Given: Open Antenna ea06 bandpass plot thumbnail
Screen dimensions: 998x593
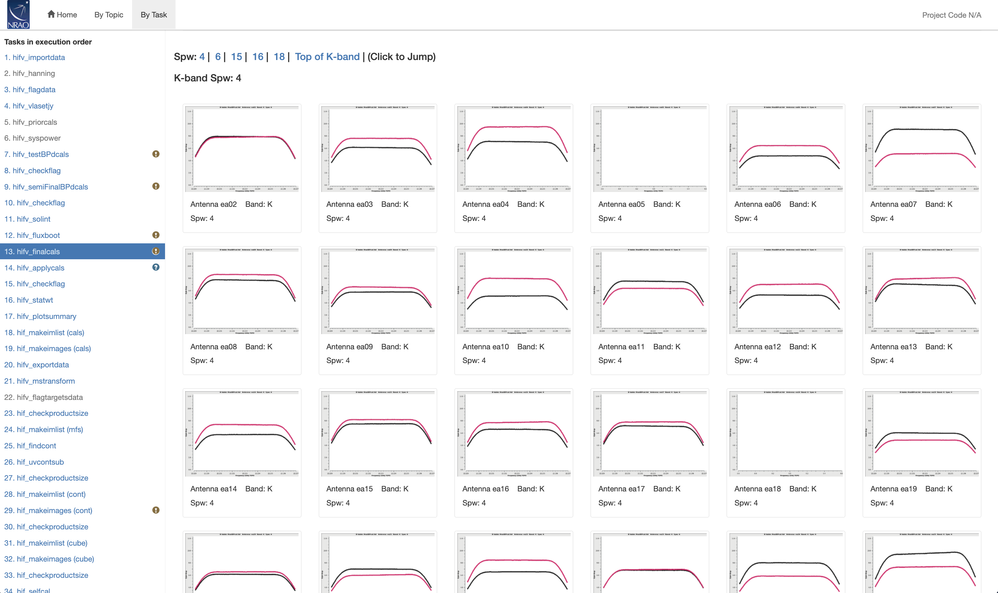Looking at the screenshot, I should [x=786, y=149].
